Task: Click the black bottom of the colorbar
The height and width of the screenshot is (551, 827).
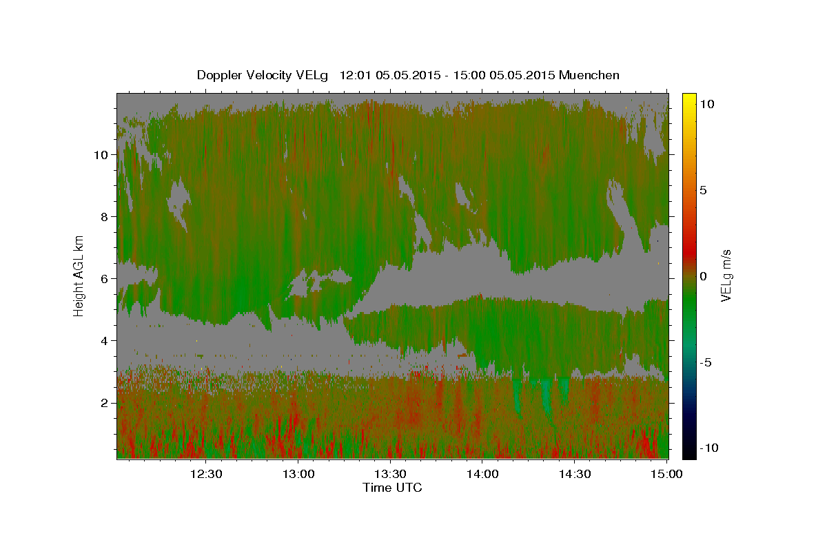Action: click(x=688, y=451)
